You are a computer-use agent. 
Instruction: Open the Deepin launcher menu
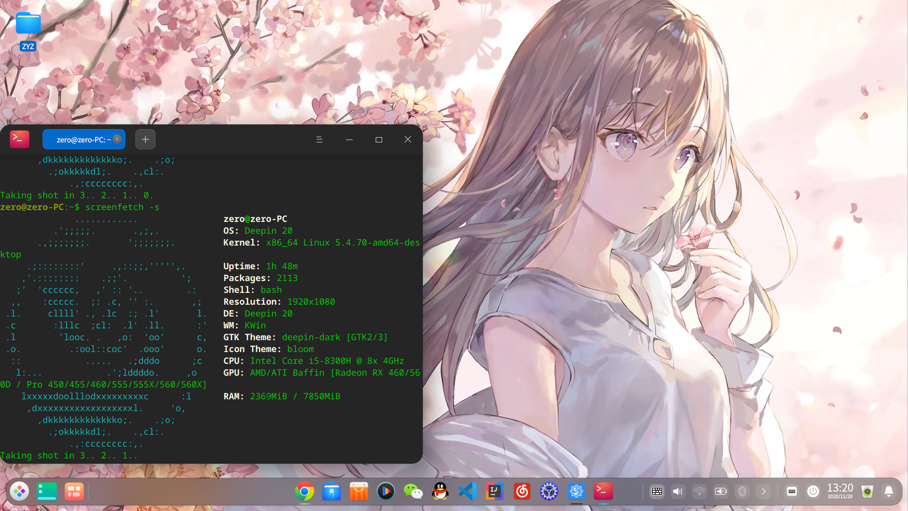(19, 492)
